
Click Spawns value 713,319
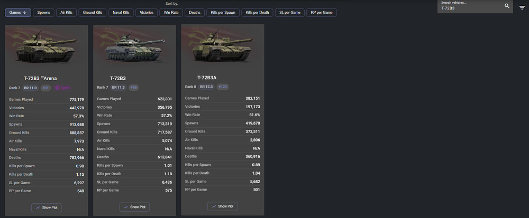[x=165, y=124]
